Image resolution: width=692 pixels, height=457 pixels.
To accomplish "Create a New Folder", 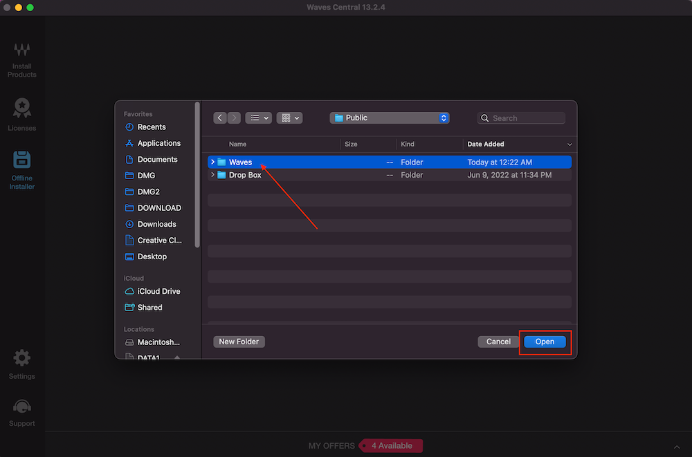I will click(239, 342).
